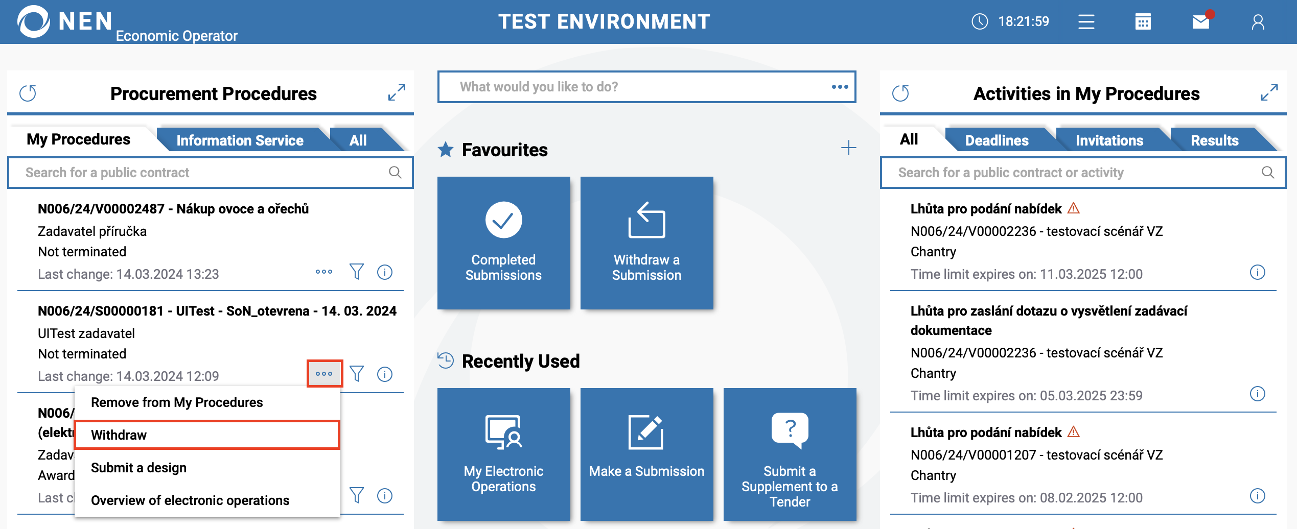1297x529 pixels.
Task: Switch to the Deadlines tab
Action: click(997, 140)
